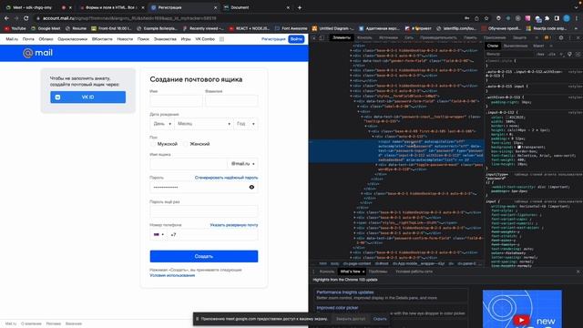Image resolution: width=583 pixels, height=328 pixels.
Task: Open the mail.ru all-projects grid icon
Action: (221, 39)
